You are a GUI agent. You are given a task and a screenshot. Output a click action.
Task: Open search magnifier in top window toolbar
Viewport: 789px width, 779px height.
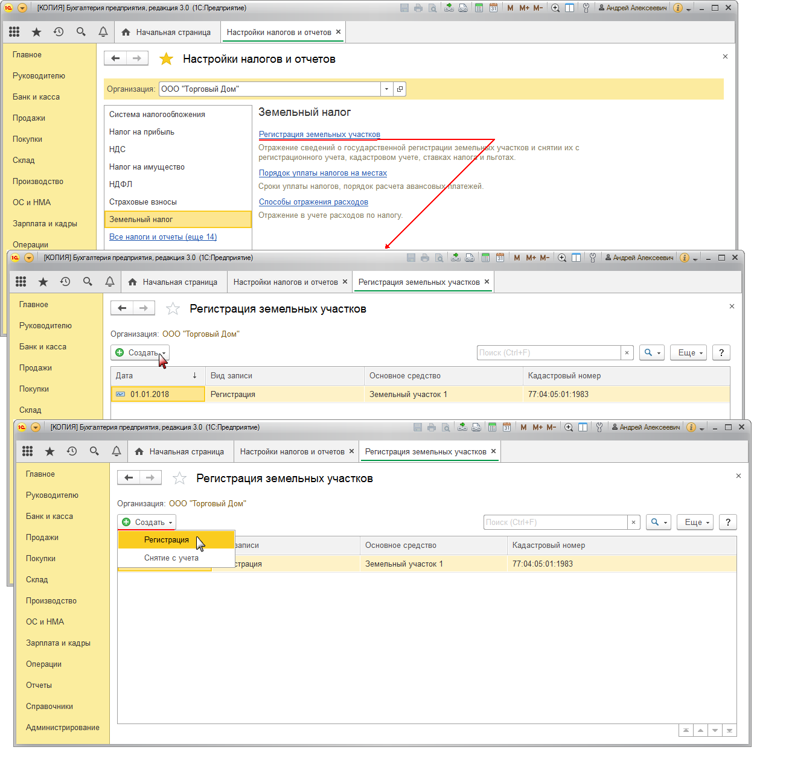pyautogui.click(x=81, y=32)
